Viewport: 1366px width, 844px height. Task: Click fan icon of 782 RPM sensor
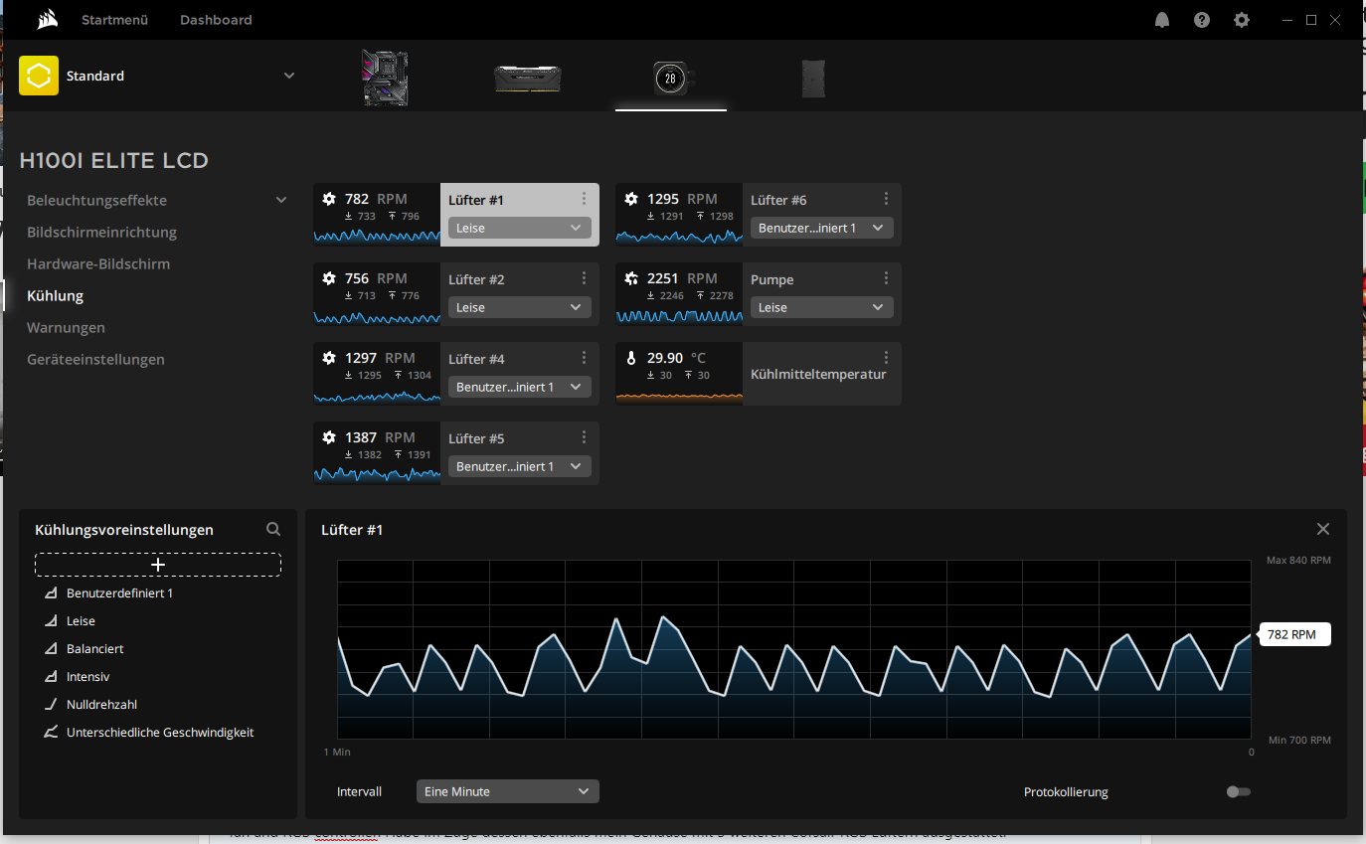click(329, 199)
